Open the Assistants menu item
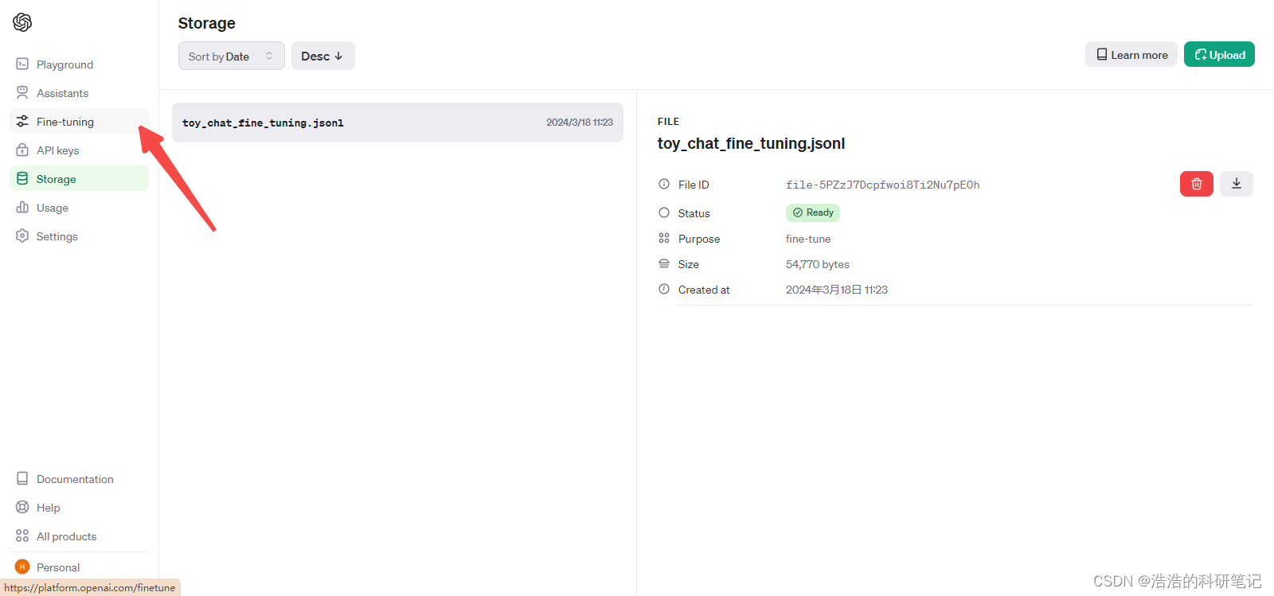Screen dimensions: 1274x596 [x=79, y=93]
